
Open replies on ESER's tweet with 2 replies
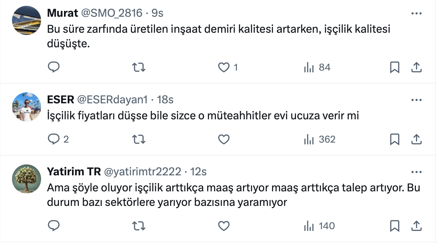pyautogui.click(x=54, y=139)
